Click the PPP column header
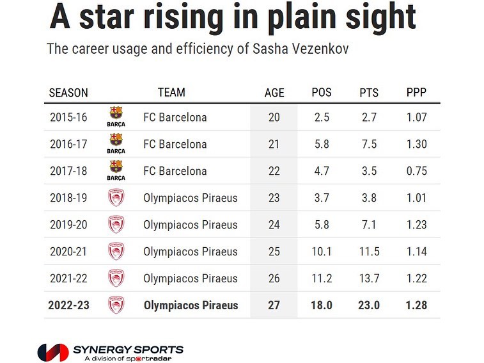Image resolution: width=484 pixels, height=363 pixels. pyautogui.click(x=416, y=92)
